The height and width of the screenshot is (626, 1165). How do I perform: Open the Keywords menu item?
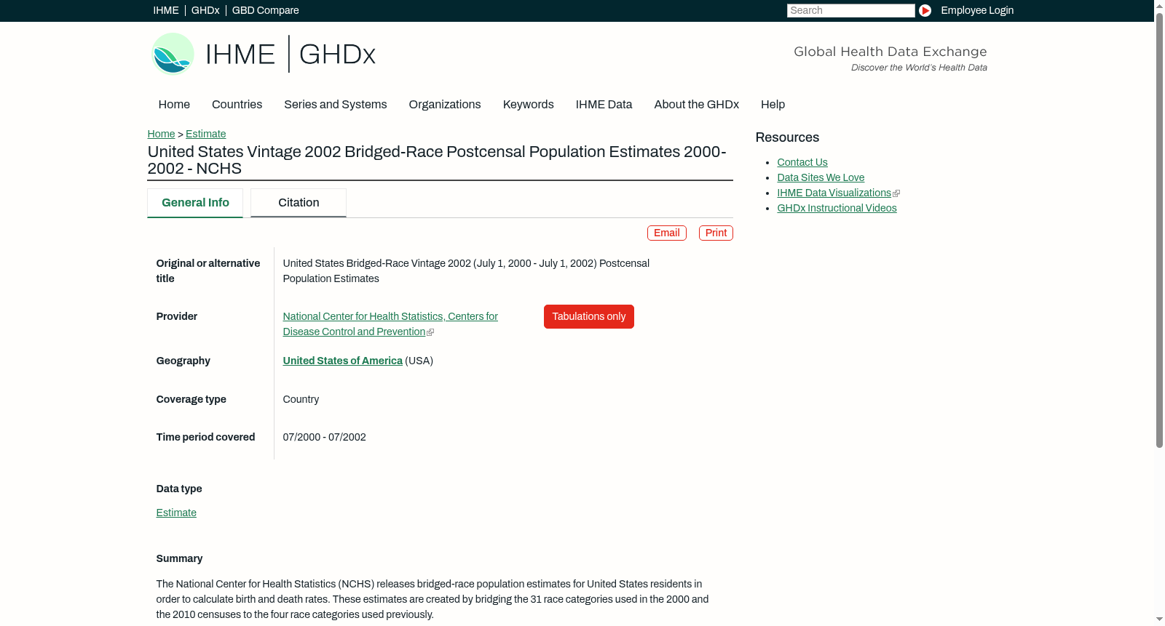(528, 105)
